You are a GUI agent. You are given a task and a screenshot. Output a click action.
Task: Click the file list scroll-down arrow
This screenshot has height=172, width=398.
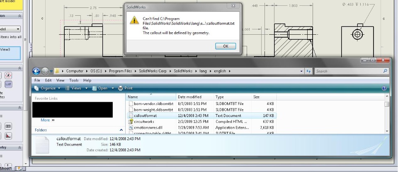(x=387, y=131)
